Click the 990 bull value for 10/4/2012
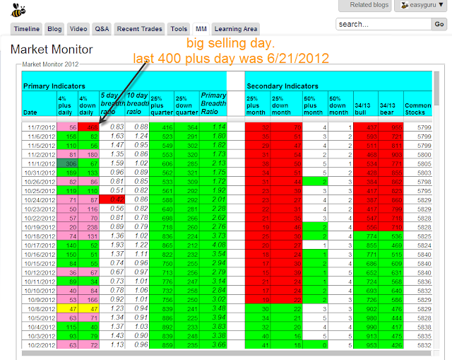452x360 pixels. (x=366, y=327)
